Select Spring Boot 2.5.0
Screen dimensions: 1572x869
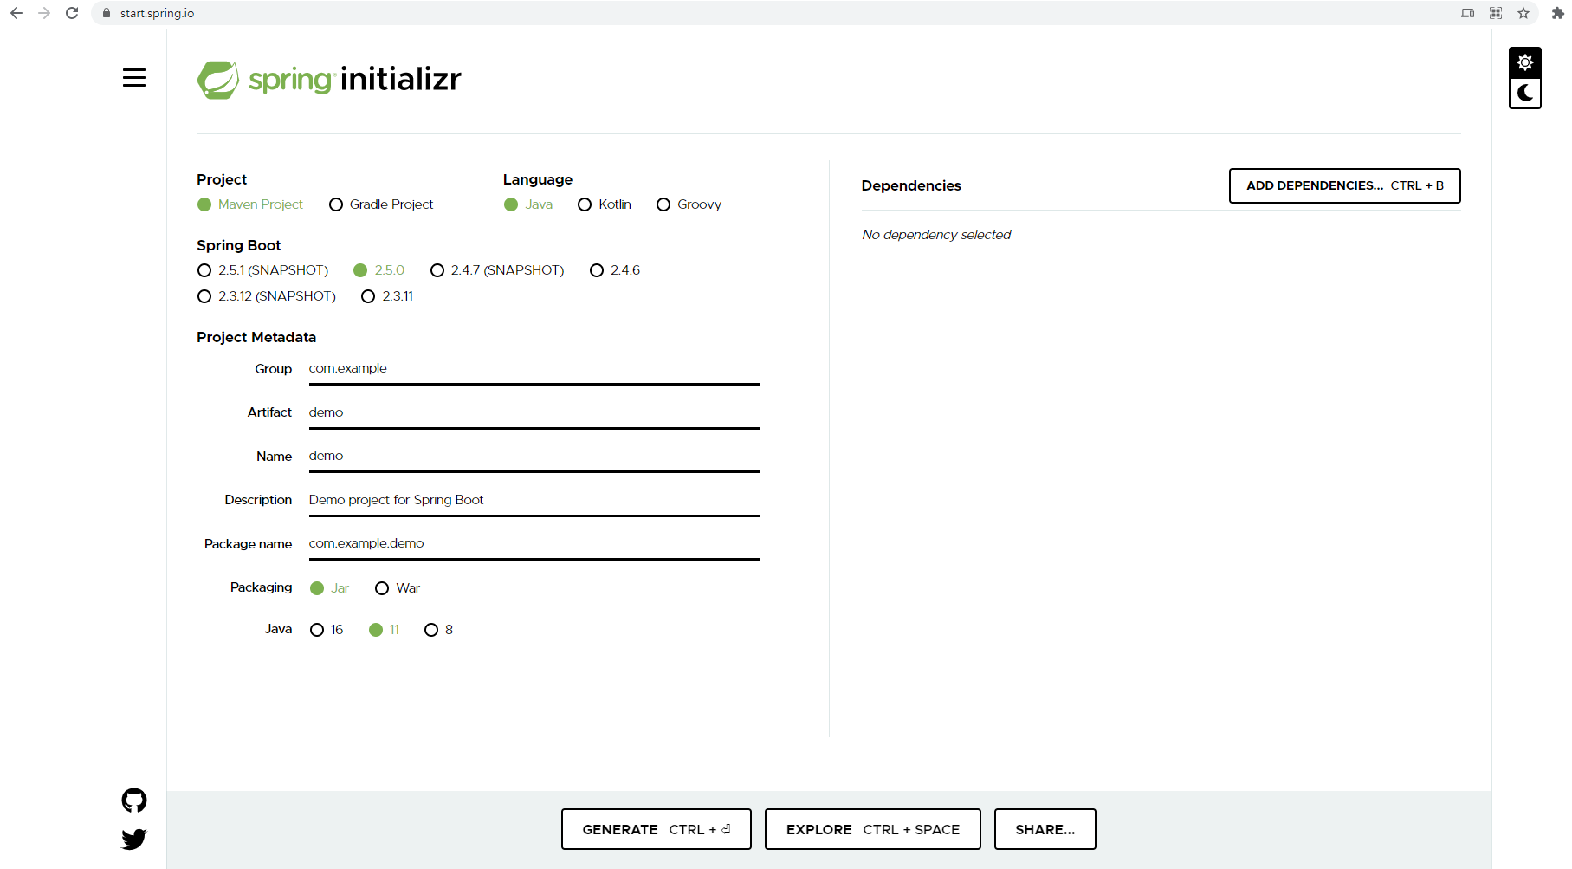click(379, 270)
